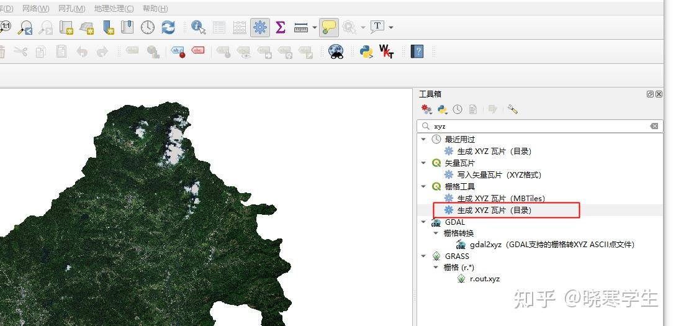Collapse the 栅格工具 group

pyautogui.click(x=424, y=186)
